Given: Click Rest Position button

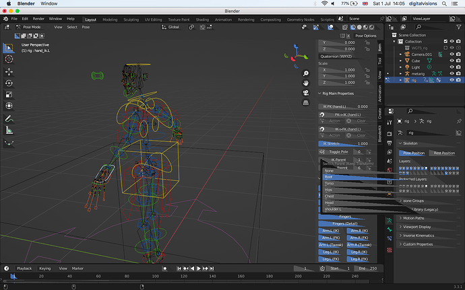Looking at the screenshot, I should pyautogui.click(x=444, y=153).
